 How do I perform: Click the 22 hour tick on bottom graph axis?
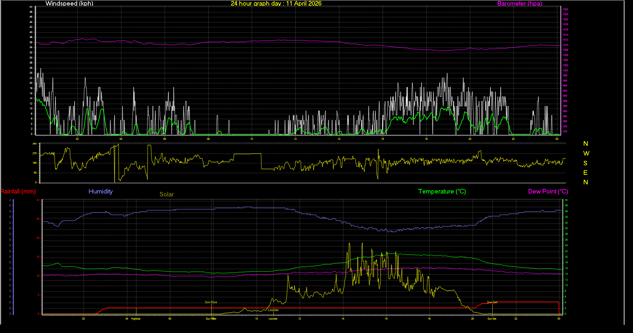pos(516,319)
